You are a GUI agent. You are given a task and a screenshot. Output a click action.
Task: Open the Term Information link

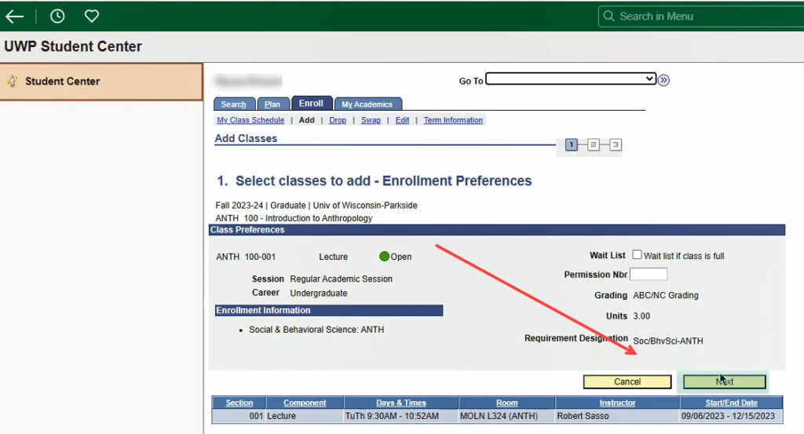(x=453, y=120)
